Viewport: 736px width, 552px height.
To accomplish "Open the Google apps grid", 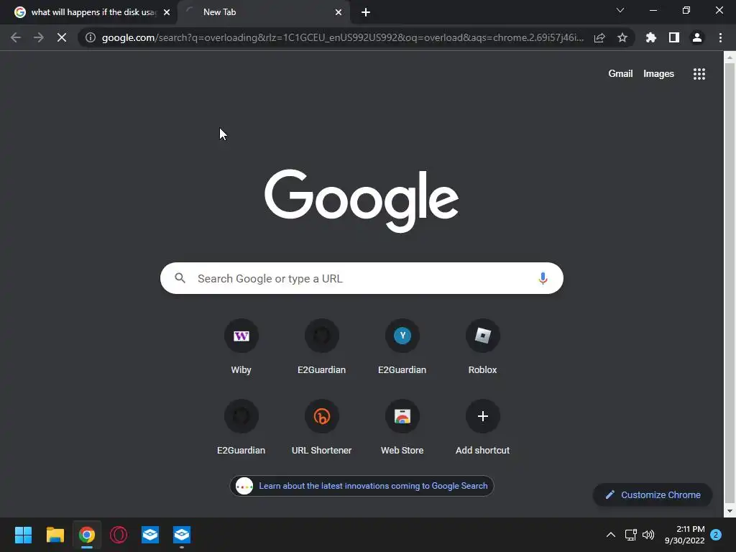I will pos(699,74).
